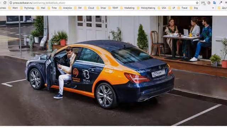This screenshot has height=128, width=227.
Task: Expand hidden bookmarks with the double chevron
Action: (213, 8)
